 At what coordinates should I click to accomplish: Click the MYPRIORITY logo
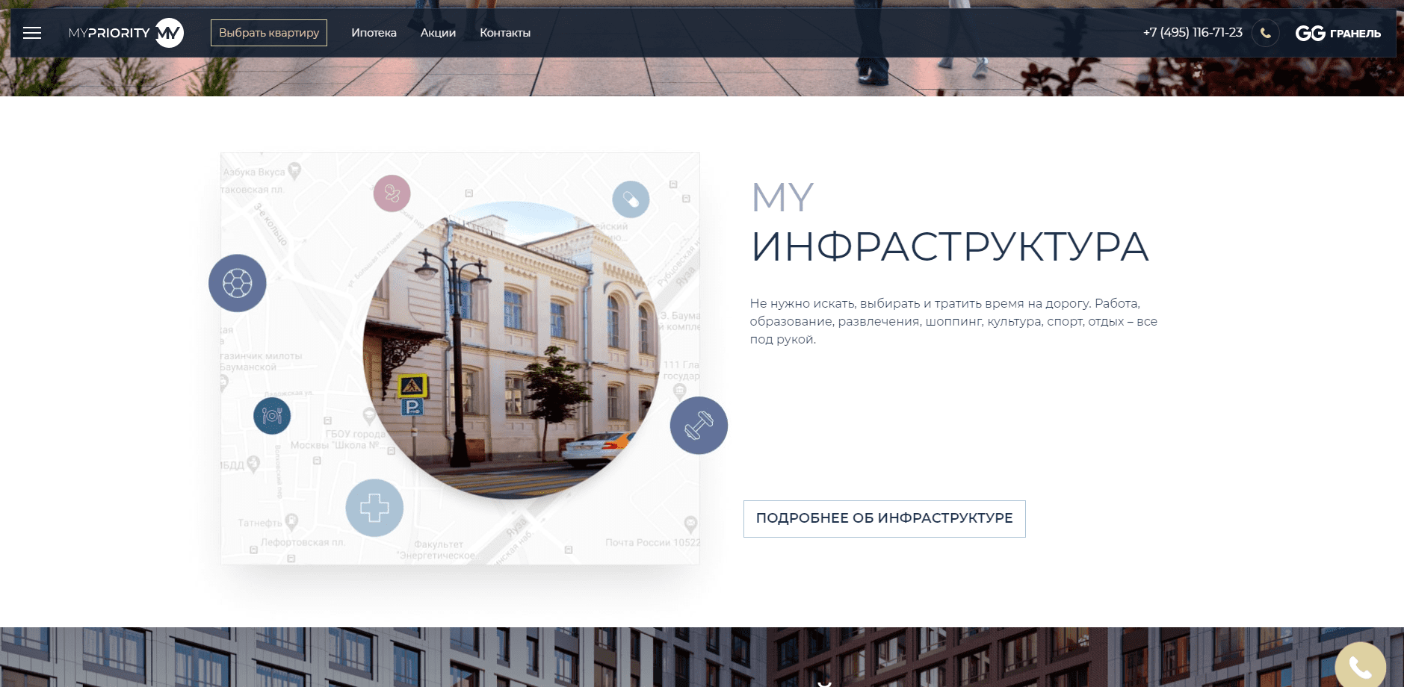126,33
